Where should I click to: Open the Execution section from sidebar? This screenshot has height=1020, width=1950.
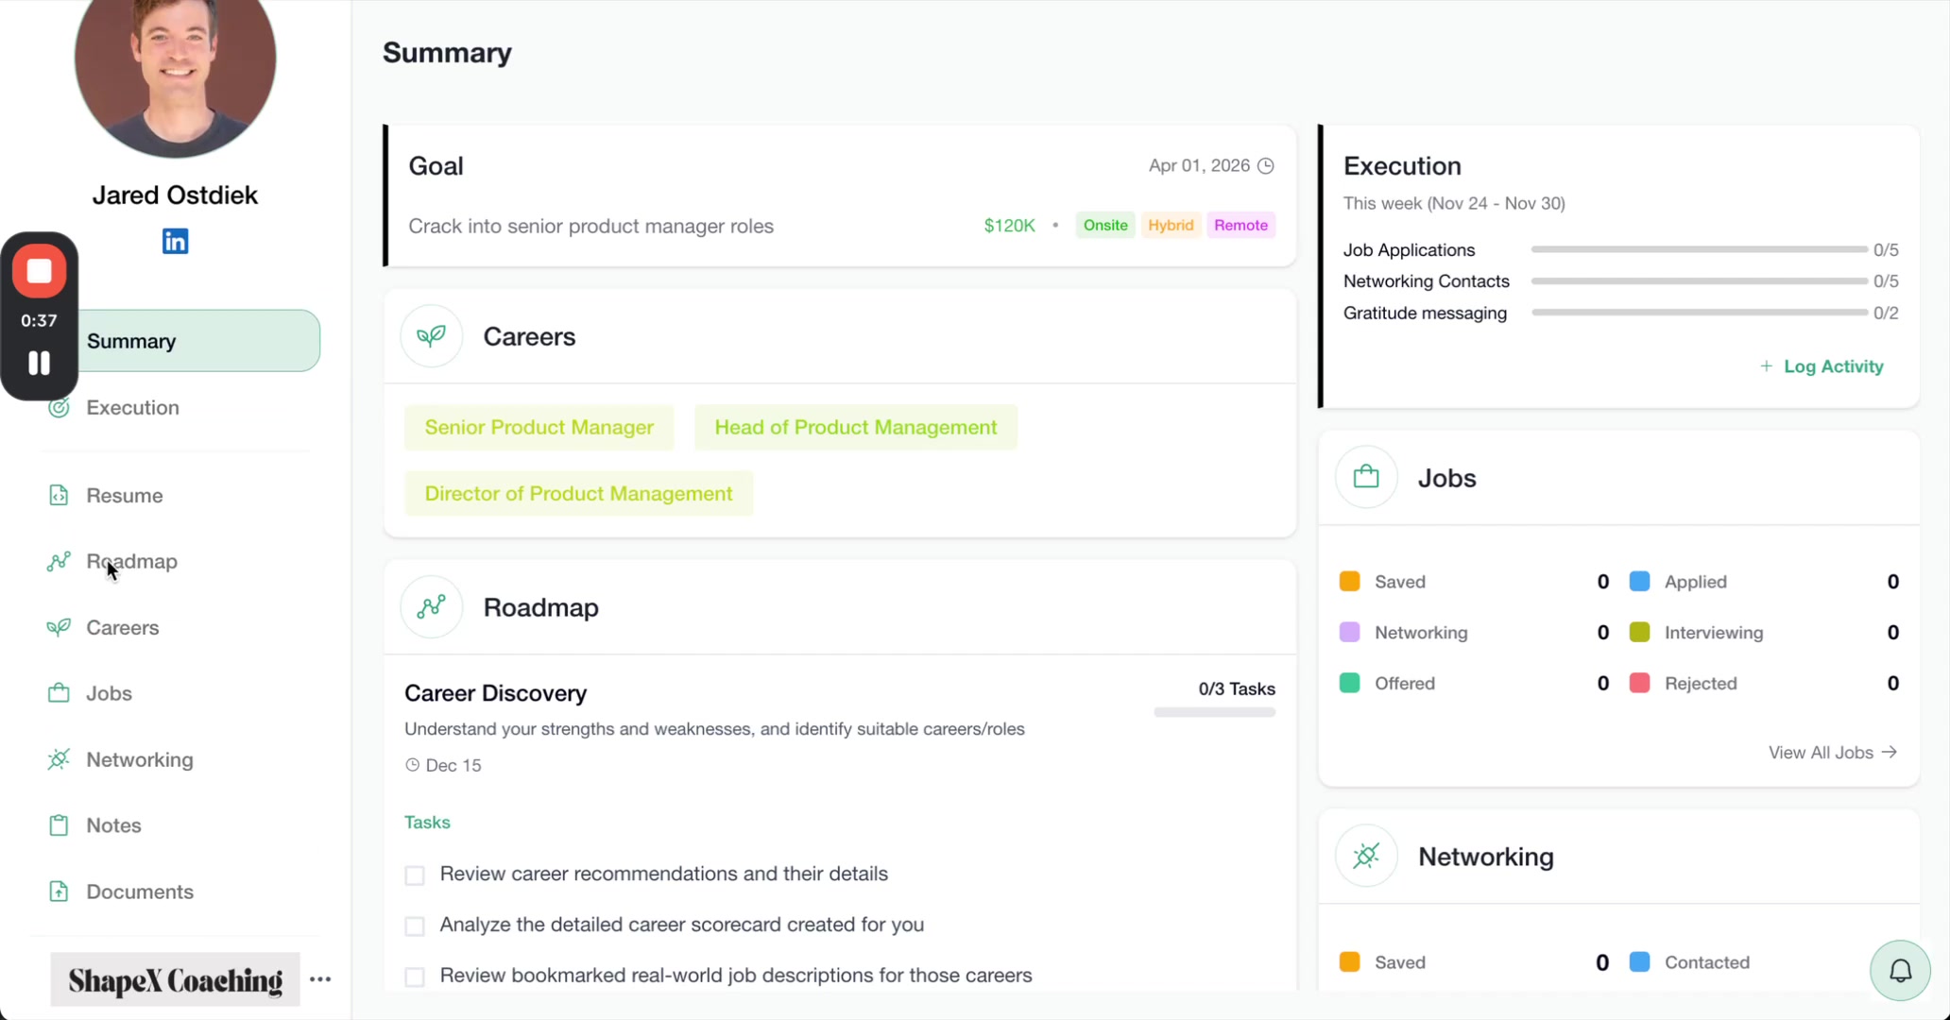pyautogui.click(x=132, y=407)
